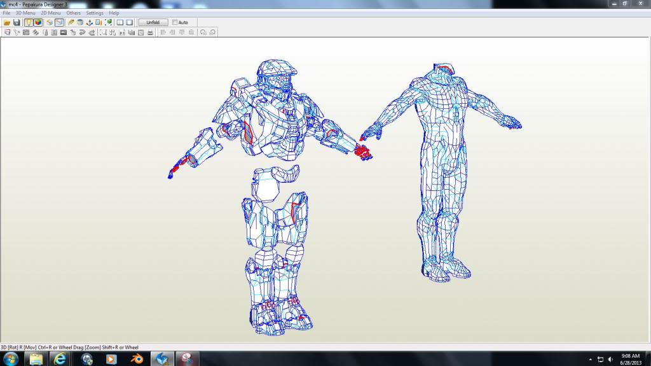The height and width of the screenshot is (366, 651).
Task: Open the Others menu
Action: (74, 13)
